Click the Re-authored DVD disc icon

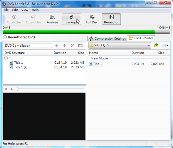[x=5, y=37]
